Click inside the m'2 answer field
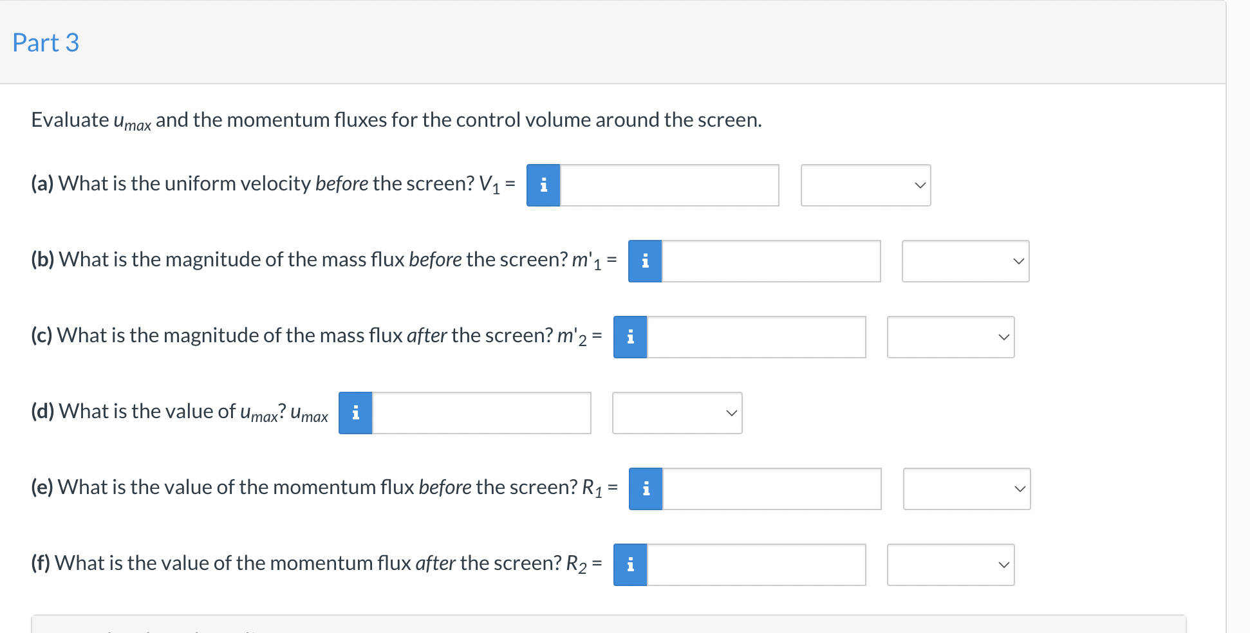The image size is (1250, 633). coord(756,336)
